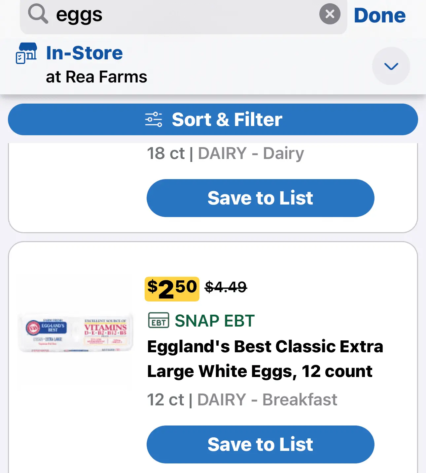This screenshot has height=473, width=426.
Task: Tap the magnifying glass search icon
Action: click(38, 15)
